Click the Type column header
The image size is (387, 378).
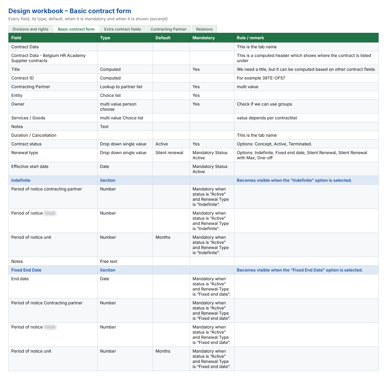(125, 38)
